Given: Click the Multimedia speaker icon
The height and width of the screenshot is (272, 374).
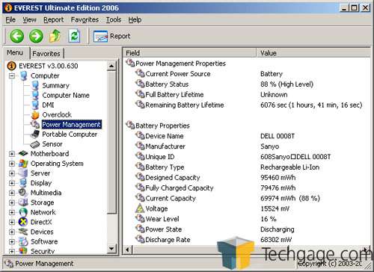Looking at the screenshot, I should click(x=23, y=193).
